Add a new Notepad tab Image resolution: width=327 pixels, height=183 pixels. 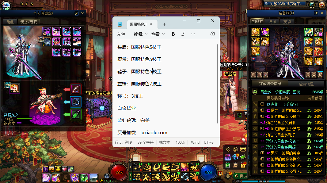coord(164,24)
